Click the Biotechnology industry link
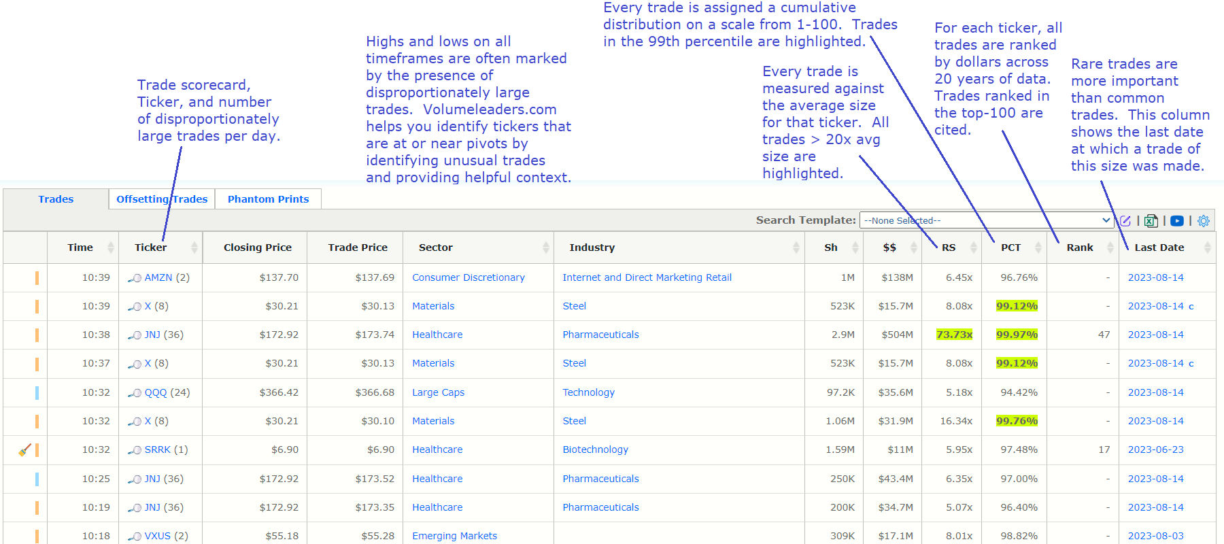Viewport: 1224px width, 544px height. tap(596, 449)
